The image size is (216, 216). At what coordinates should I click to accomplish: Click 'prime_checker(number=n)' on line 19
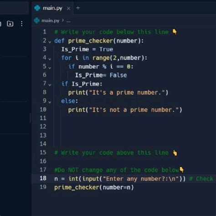tap(94, 187)
